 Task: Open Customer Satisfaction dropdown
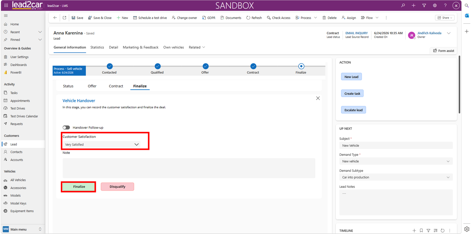[x=101, y=145]
